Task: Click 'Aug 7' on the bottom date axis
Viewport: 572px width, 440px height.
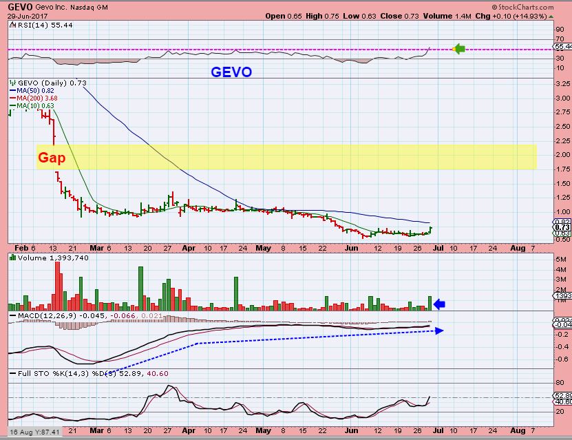Action: 522,430
